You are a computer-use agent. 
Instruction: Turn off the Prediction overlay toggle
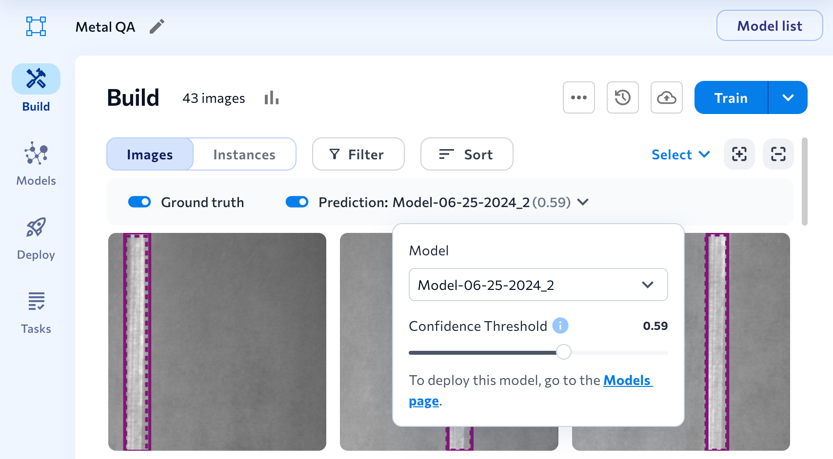297,202
